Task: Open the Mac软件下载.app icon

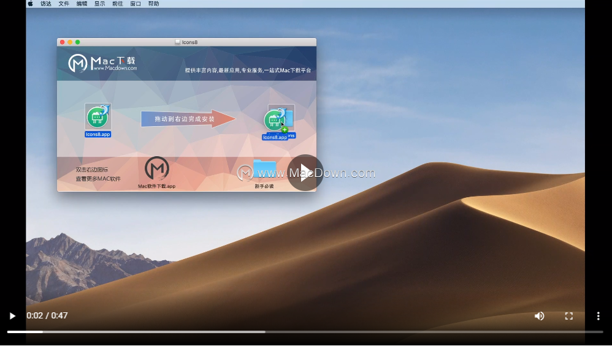Action: pyautogui.click(x=156, y=169)
